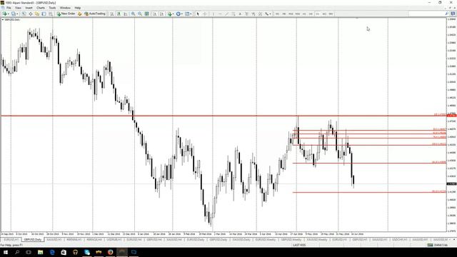457x257 pixels.
Task: Open the Navigator panel
Action: pyautogui.click(x=37, y=14)
